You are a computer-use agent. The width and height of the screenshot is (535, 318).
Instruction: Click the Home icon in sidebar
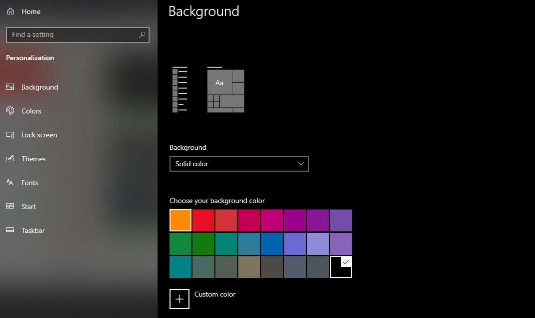[10, 11]
